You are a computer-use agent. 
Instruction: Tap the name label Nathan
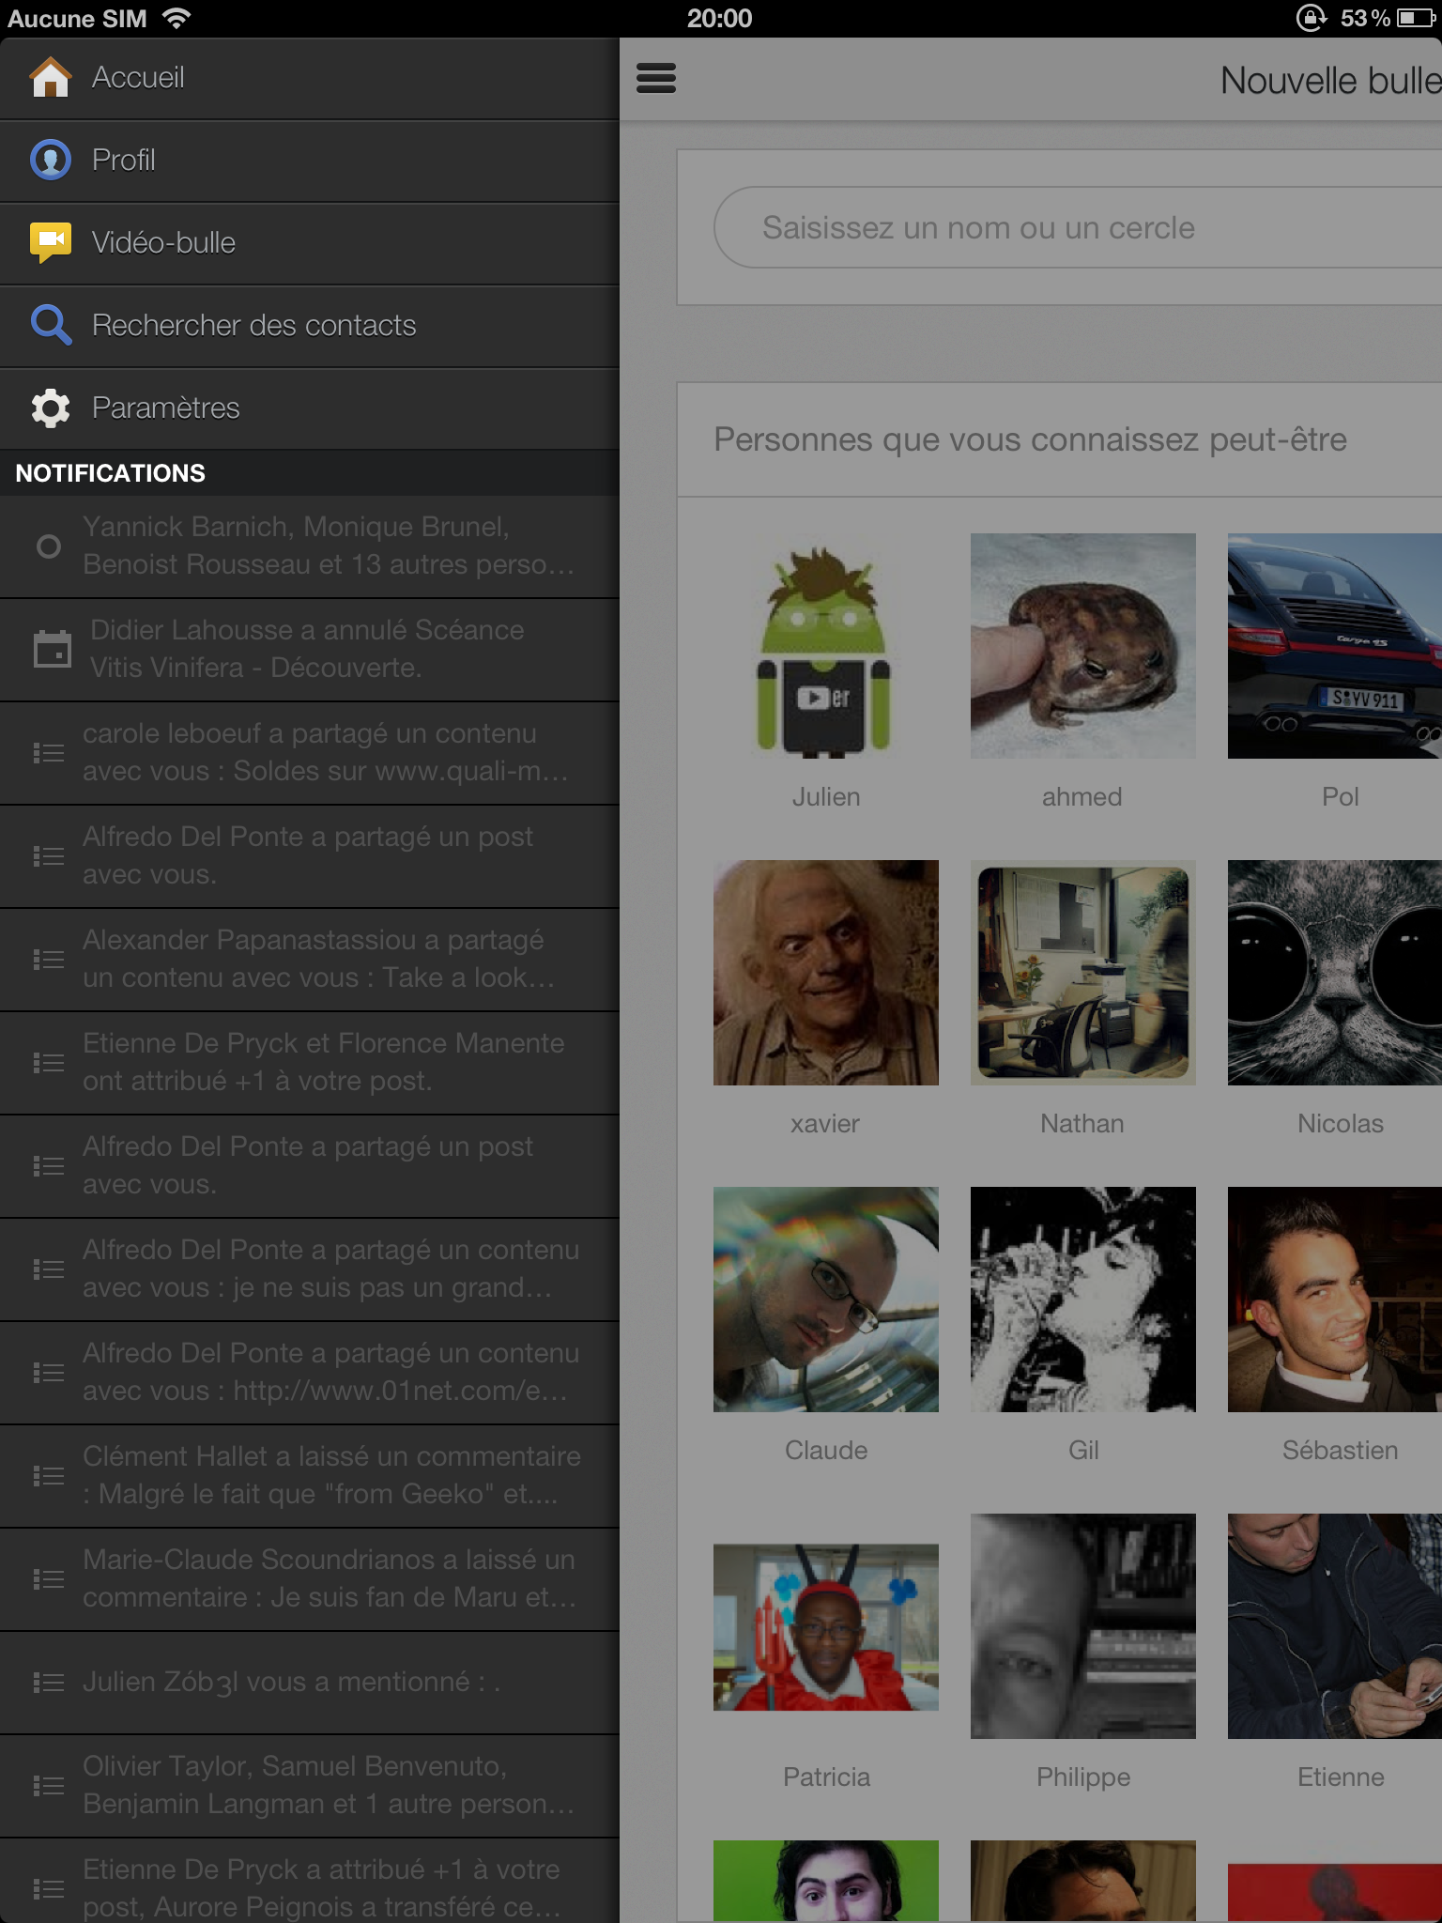(1082, 1124)
